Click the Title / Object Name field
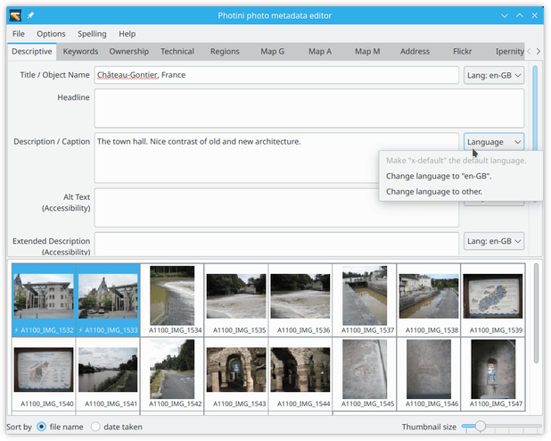The width and height of the screenshot is (551, 441). pos(276,75)
